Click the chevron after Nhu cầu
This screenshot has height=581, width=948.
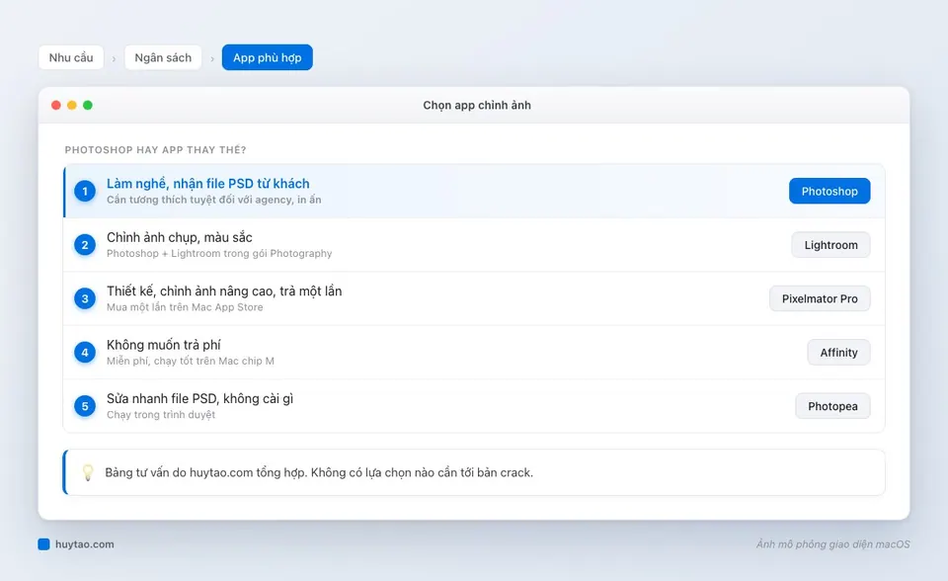pyautogui.click(x=114, y=58)
